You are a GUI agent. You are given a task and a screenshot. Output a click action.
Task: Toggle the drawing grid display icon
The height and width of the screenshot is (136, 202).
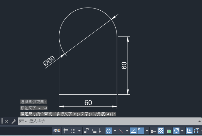point(66,131)
